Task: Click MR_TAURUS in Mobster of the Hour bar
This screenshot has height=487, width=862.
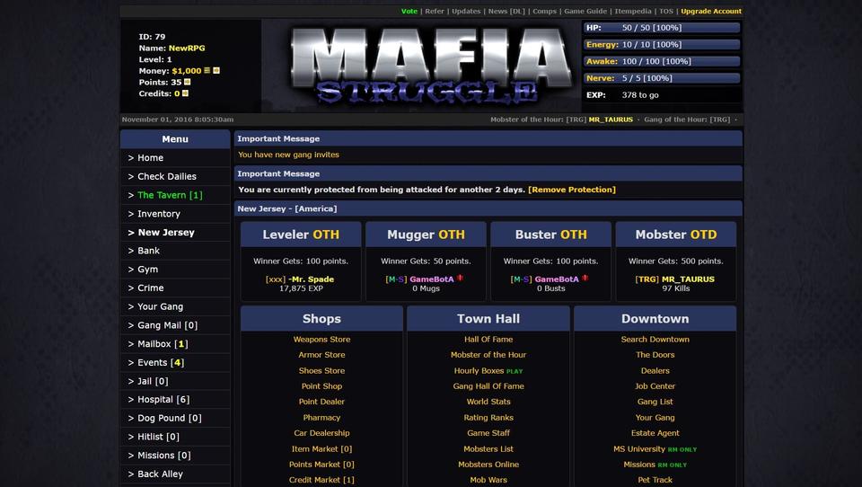Action: [611, 120]
